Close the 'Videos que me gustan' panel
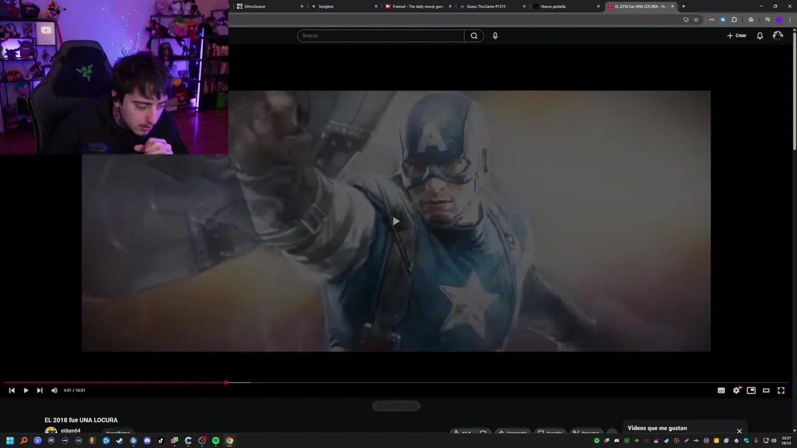The width and height of the screenshot is (797, 448). coord(739,431)
